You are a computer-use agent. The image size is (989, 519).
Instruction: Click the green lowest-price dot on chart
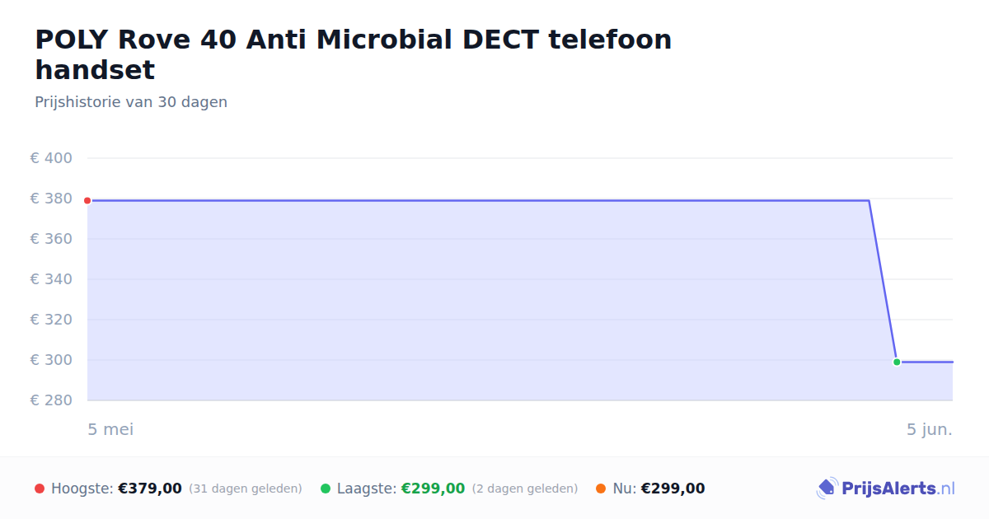[x=897, y=362]
